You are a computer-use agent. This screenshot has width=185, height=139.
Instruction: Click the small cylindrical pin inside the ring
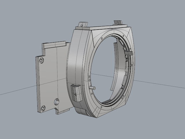coord(92,88)
